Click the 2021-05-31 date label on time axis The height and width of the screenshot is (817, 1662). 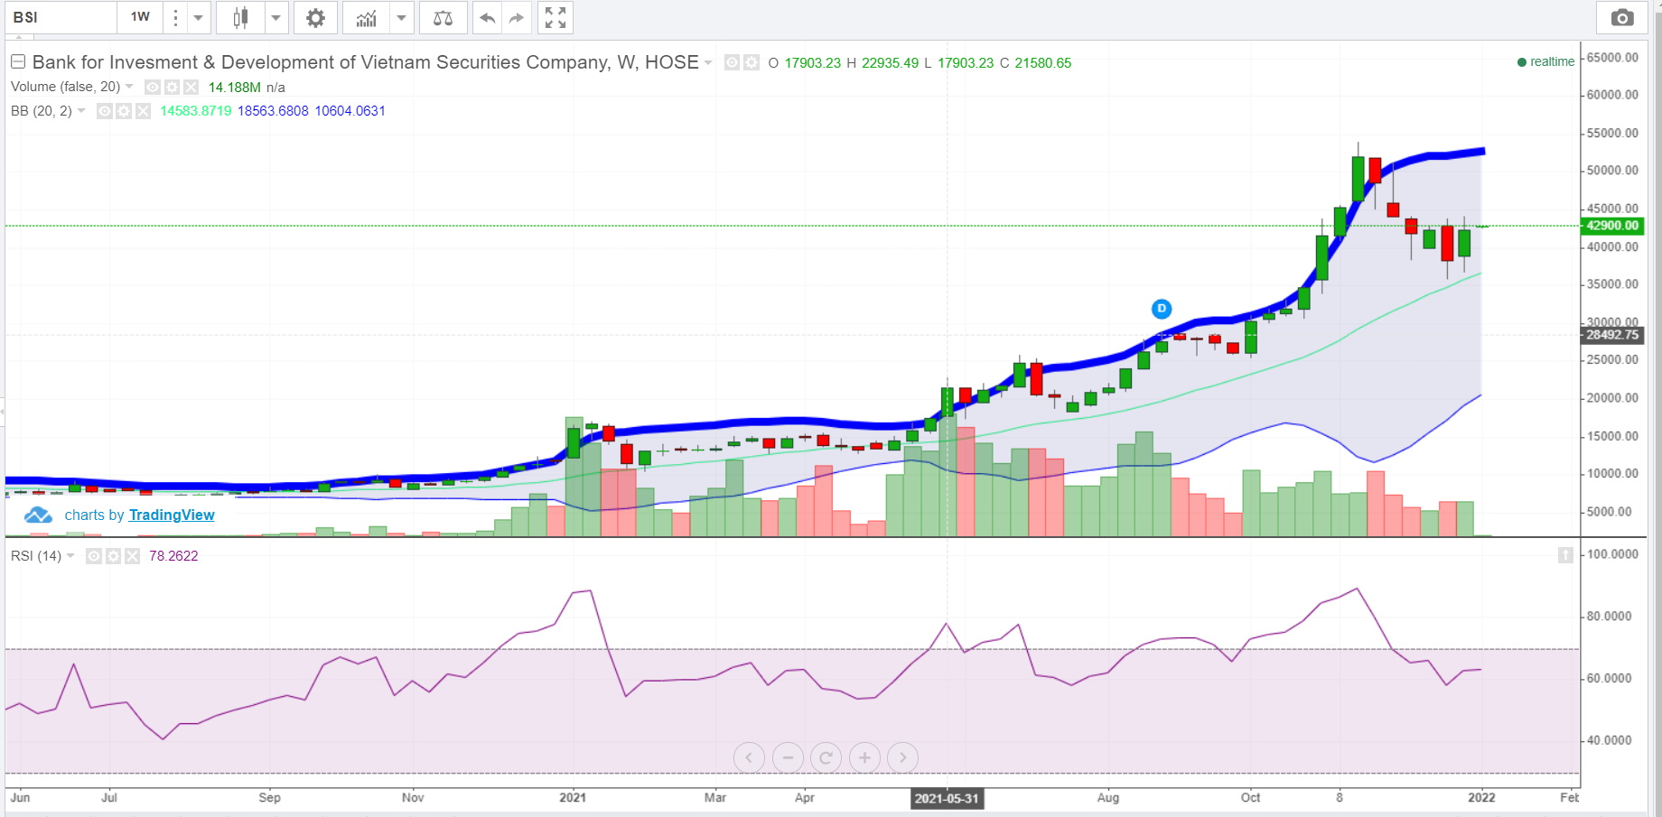coord(947,798)
